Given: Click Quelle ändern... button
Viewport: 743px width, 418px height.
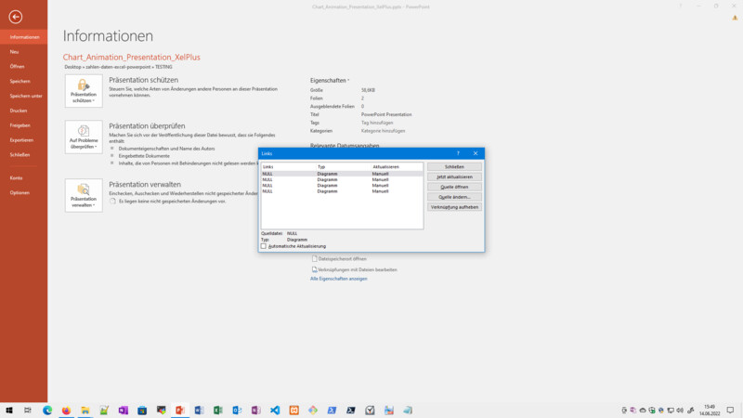Looking at the screenshot, I should 454,197.
